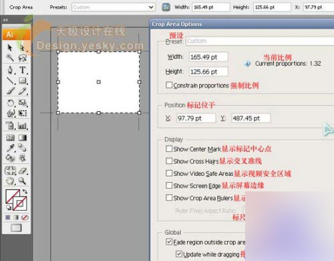Pick the Column Graph tool
The width and height of the screenshot is (334, 261).
[x=23, y=126]
